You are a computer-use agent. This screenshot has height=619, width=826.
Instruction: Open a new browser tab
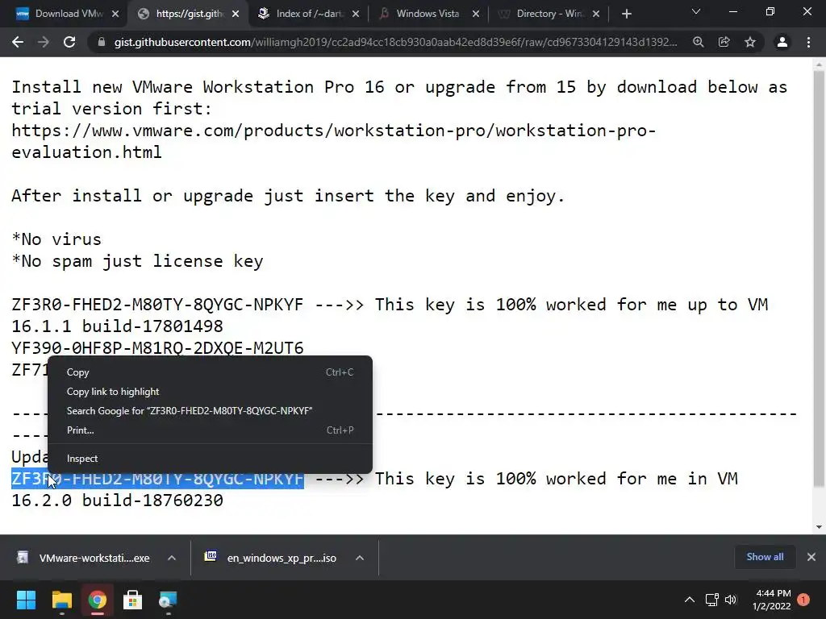[x=626, y=15]
